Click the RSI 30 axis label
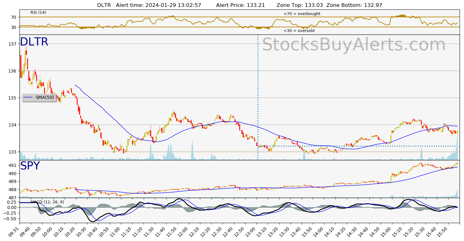 (x=14, y=27)
